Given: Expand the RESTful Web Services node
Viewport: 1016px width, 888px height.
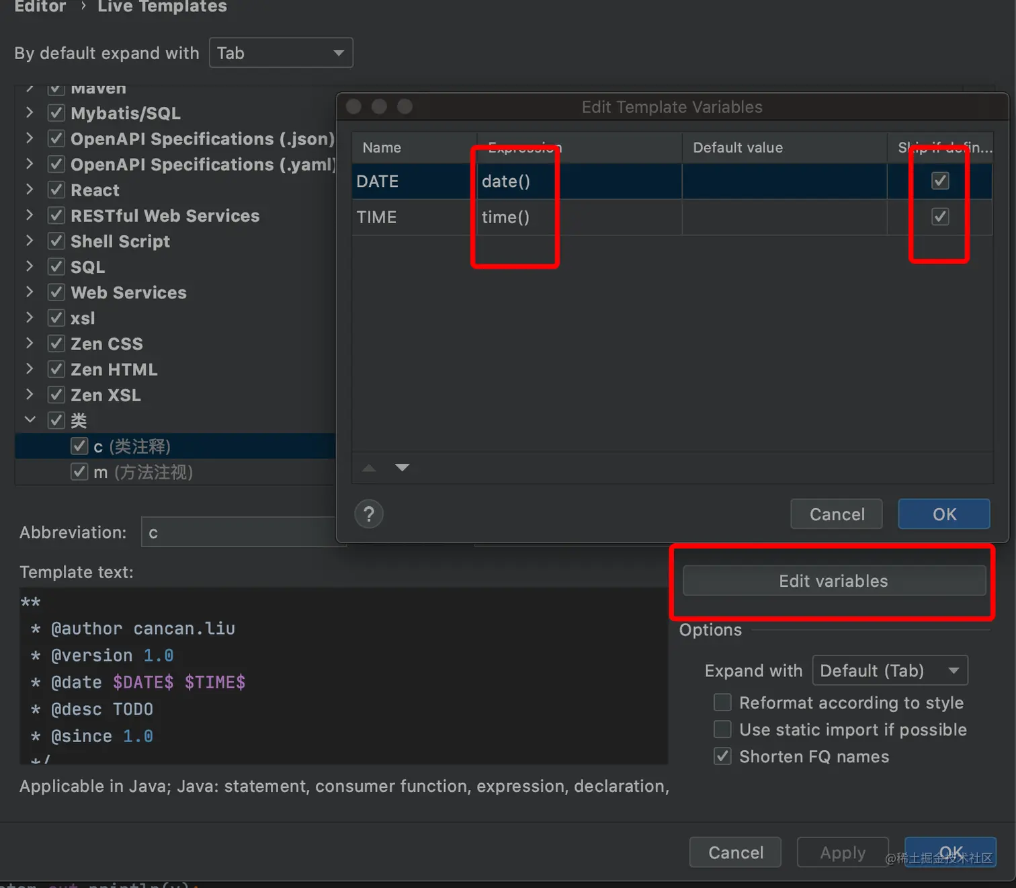Looking at the screenshot, I should pos(29,214).
